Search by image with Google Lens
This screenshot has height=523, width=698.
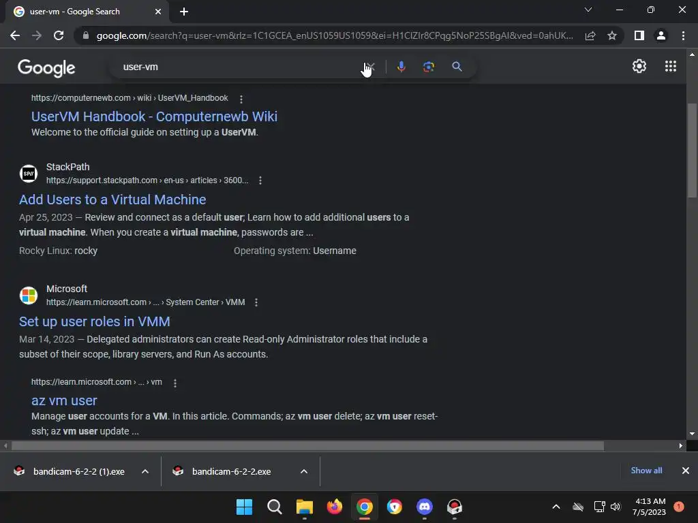[x=429, y=67]
